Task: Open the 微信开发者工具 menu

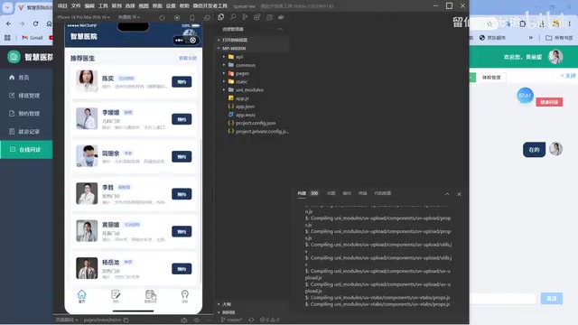Action: coord(210,6)
